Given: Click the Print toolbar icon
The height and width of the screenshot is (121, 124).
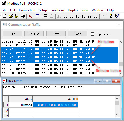Looking at the screenshot, I should tap(23, 16).
